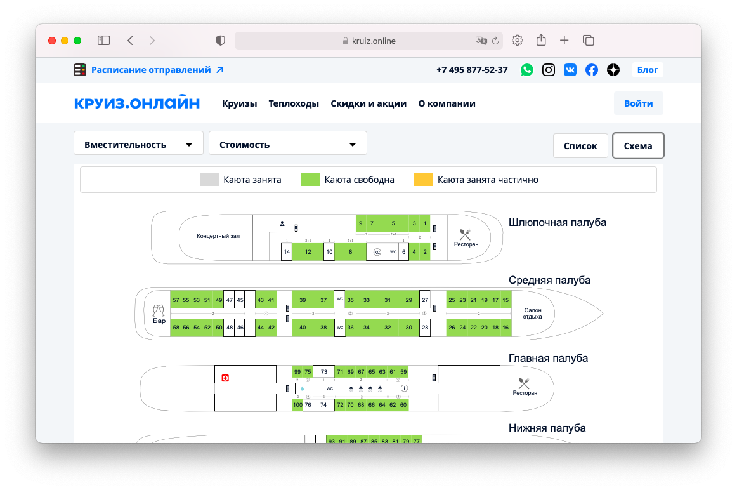This screenshot has width=737, height=490.
Task: Click the Войти button
Action: click(638, 103)
